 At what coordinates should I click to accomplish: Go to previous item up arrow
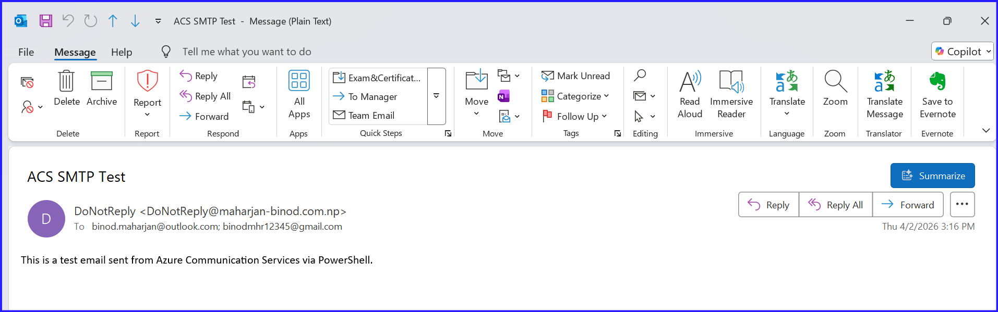coord(113,21)
